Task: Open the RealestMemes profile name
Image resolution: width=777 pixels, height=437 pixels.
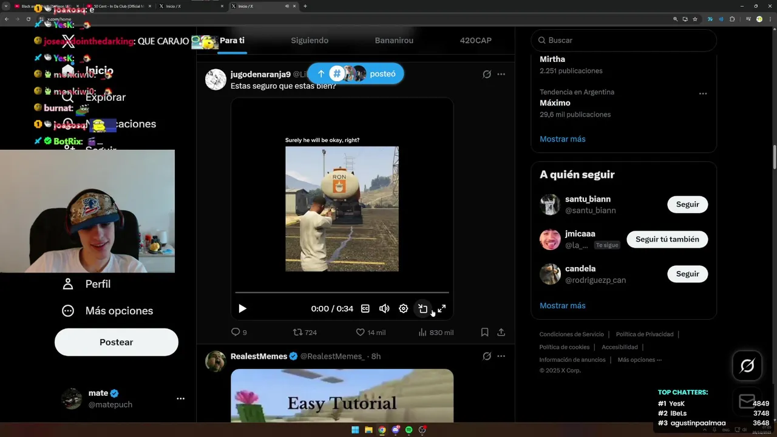Action: tap(259, 356)
